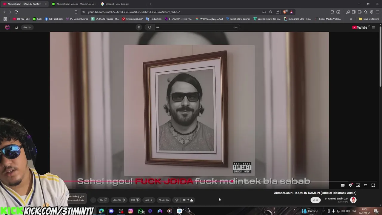382x215 pixels.
Task: Like the video with thumbs-up button
Action: (x=188, y=200)
